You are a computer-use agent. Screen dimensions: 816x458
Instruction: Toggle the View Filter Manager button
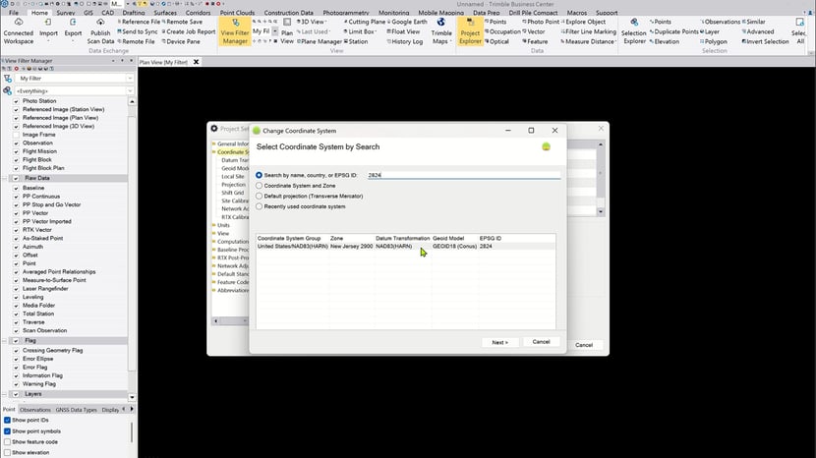235,31
